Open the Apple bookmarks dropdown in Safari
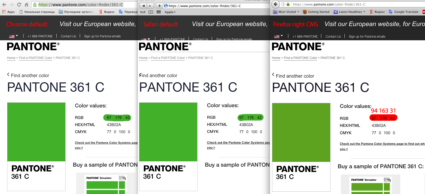 tap(170, 12)
